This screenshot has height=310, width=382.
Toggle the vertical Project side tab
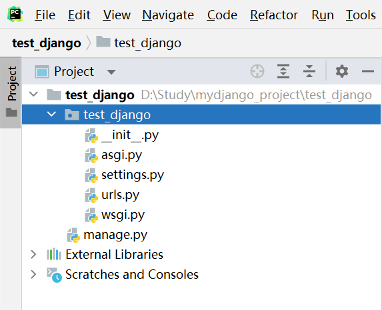12,84
